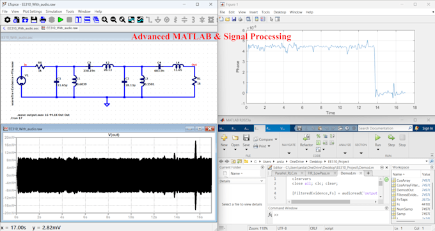Click Figure 1 new figure icon

221,19
